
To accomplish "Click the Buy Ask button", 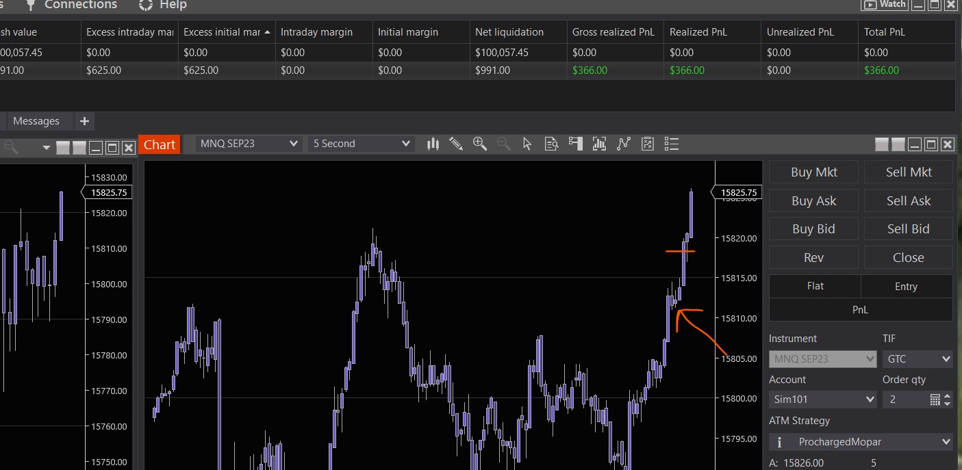I will (813, 201).
